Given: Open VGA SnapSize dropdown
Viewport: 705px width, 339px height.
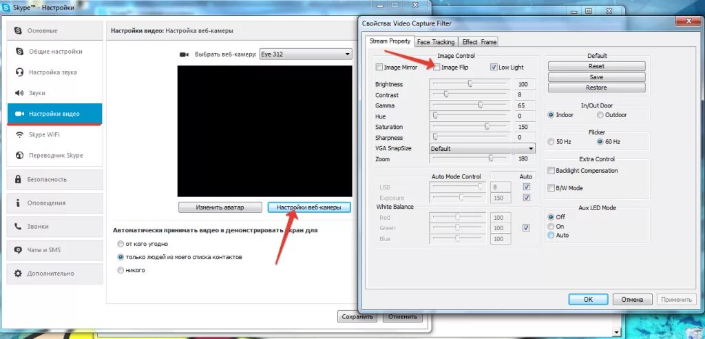Looking at the screenshot, I should pos(483,148).
